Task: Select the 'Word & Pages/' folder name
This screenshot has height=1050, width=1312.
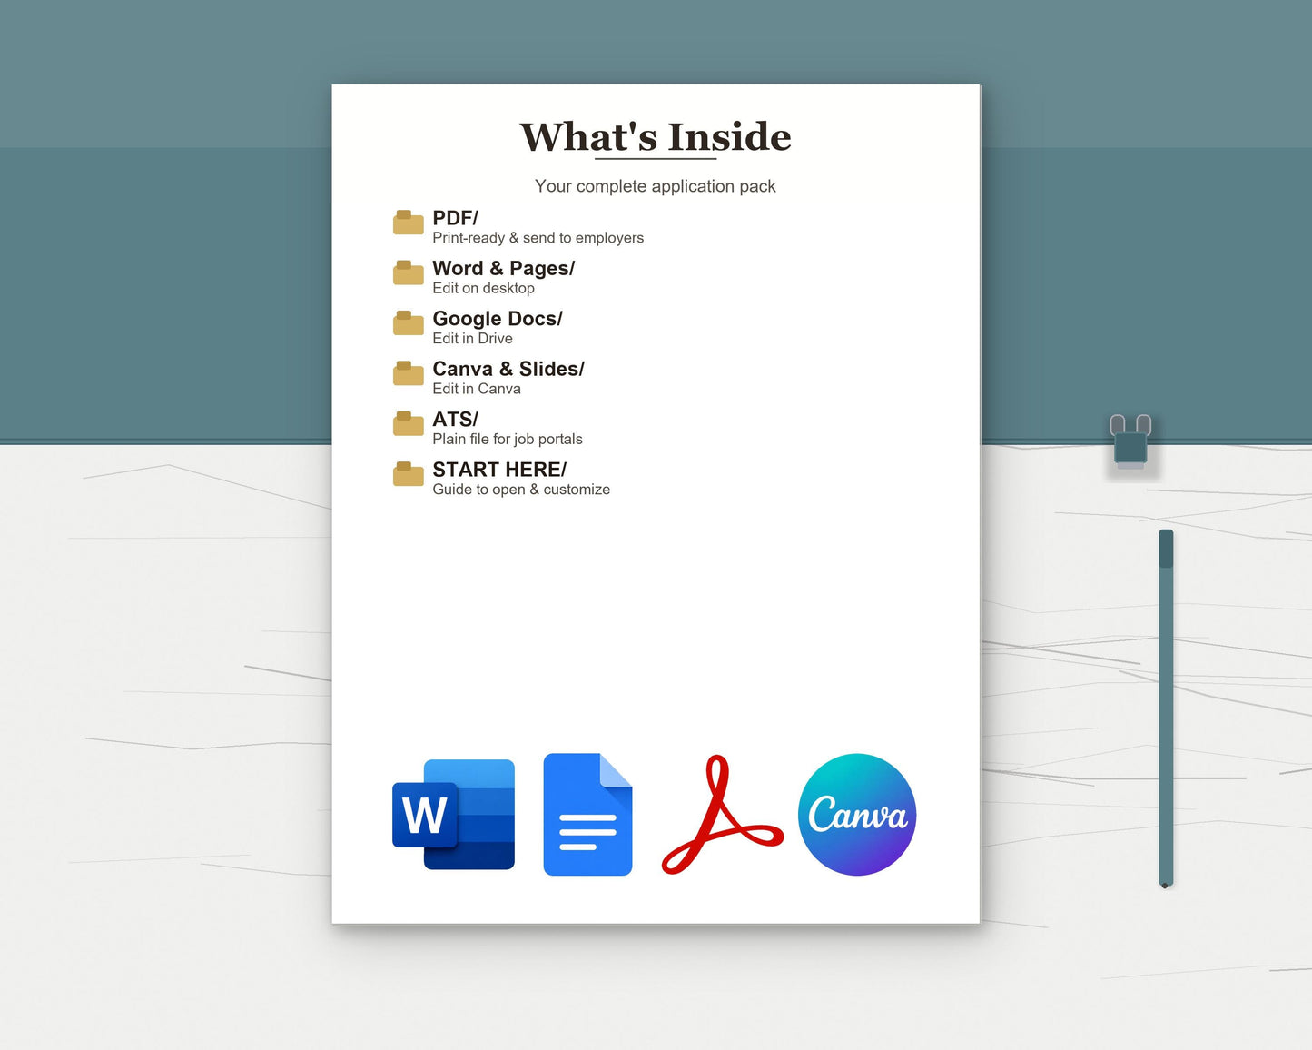Action: click(504, 269)
